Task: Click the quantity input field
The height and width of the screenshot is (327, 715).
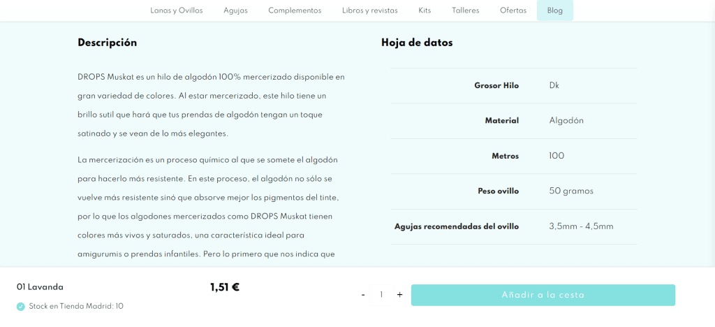Action: click(x=381, y=295)
